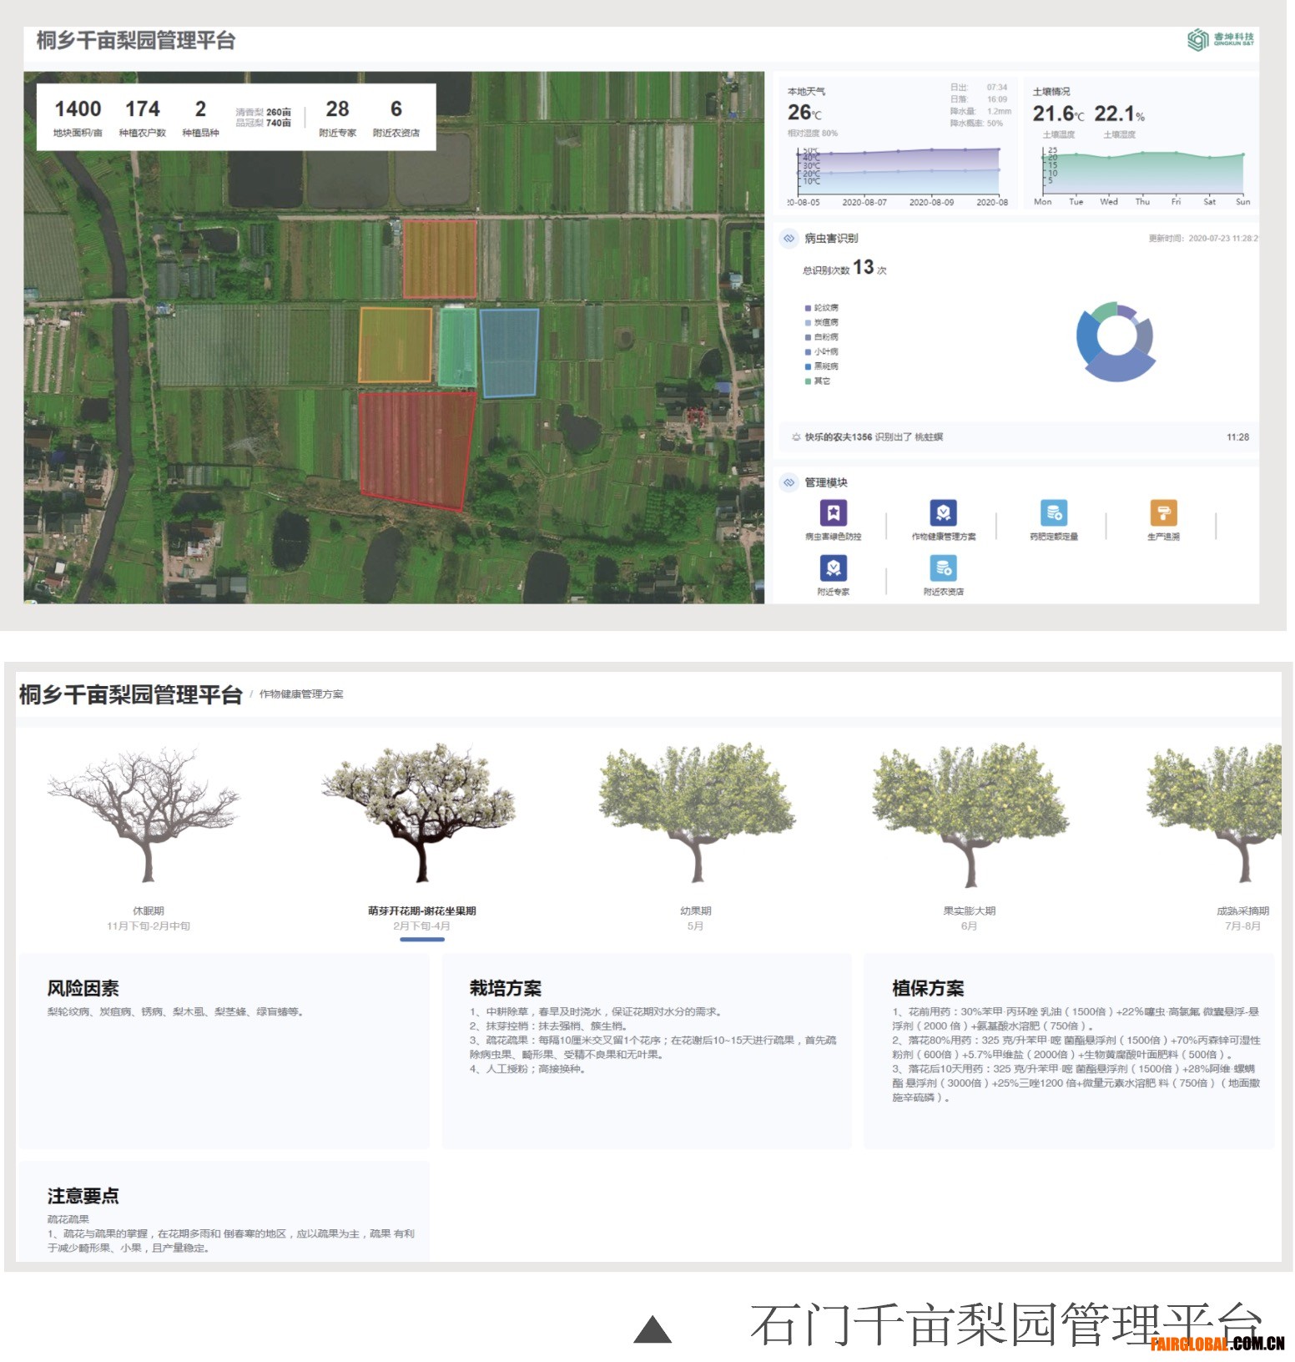The width and height of the screenshot is (1295, 1362).
Task: Click the 注意要点 card heading
Action: tap(83, 1196)
